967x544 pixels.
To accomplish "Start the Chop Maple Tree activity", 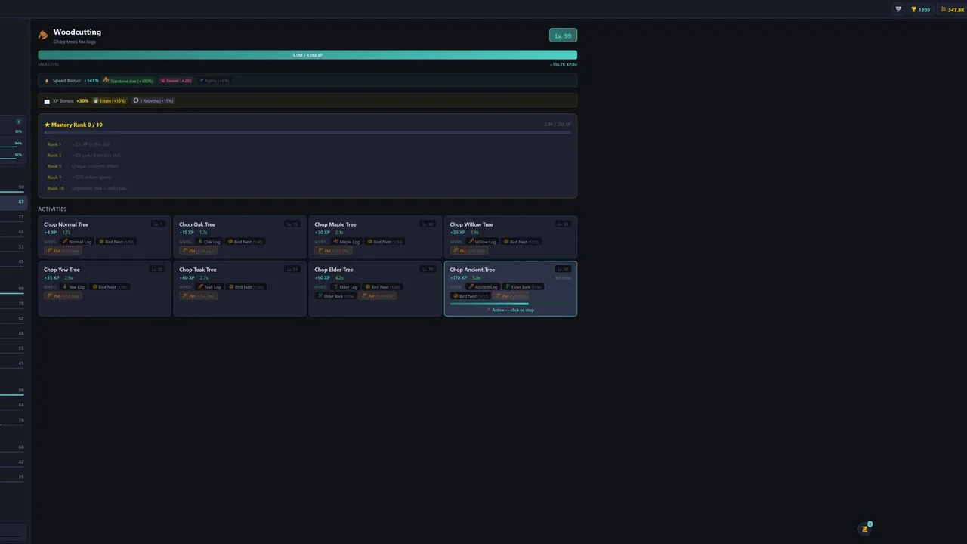I will (x=375, y=237).
